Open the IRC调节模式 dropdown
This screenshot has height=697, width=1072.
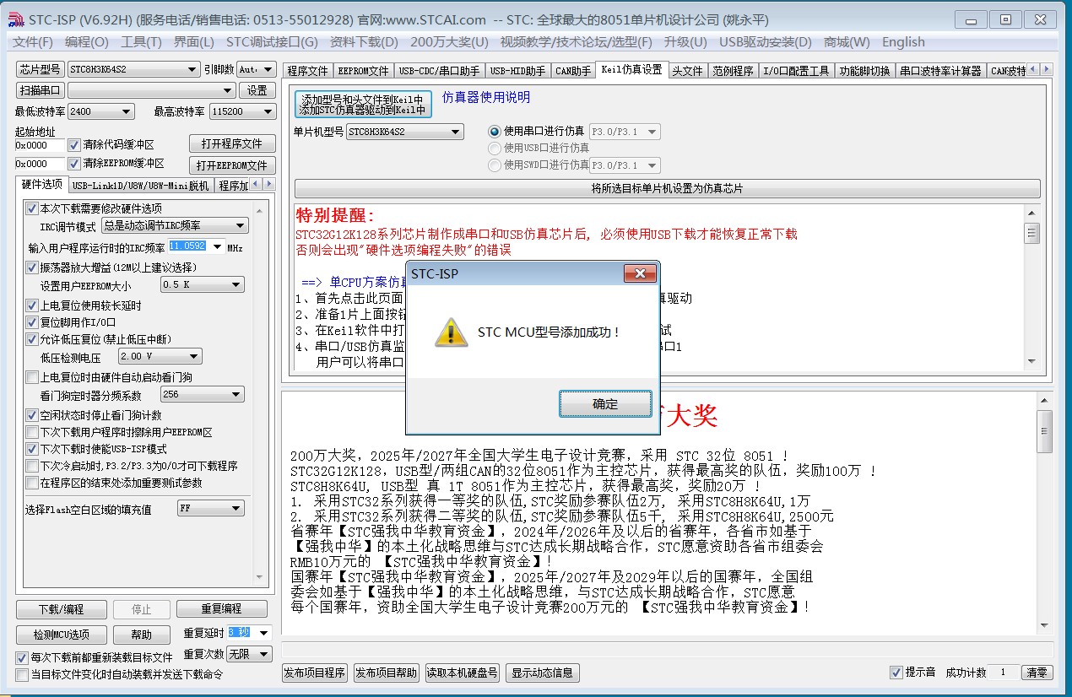175,225
